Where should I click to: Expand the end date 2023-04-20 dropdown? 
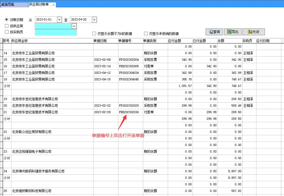click(x=94, y=20)
